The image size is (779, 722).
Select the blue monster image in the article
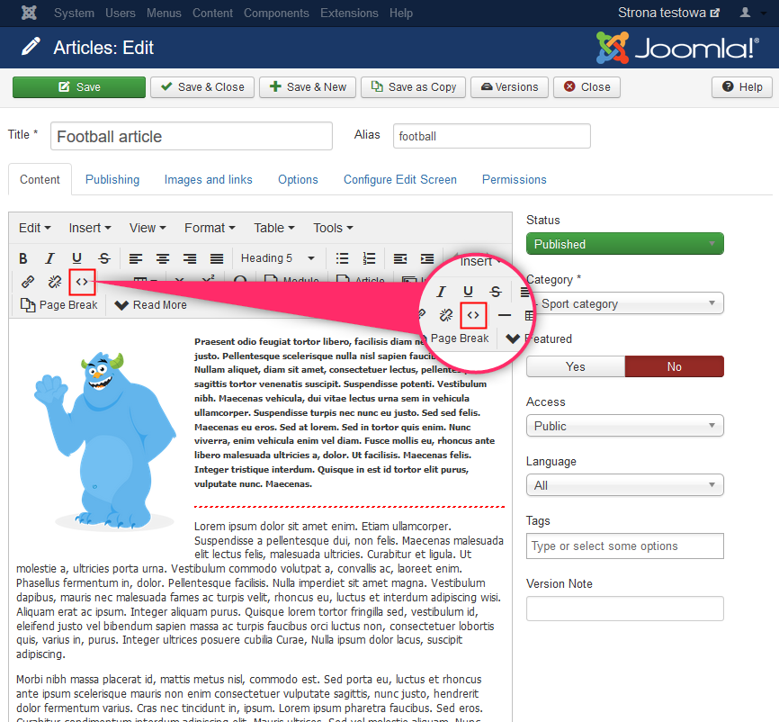click(105, 439)
